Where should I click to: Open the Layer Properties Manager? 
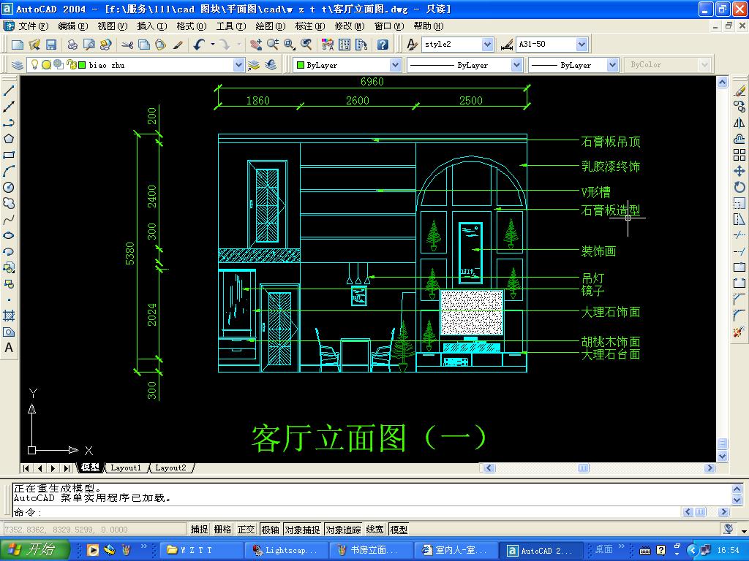click(x=18, y=65)
